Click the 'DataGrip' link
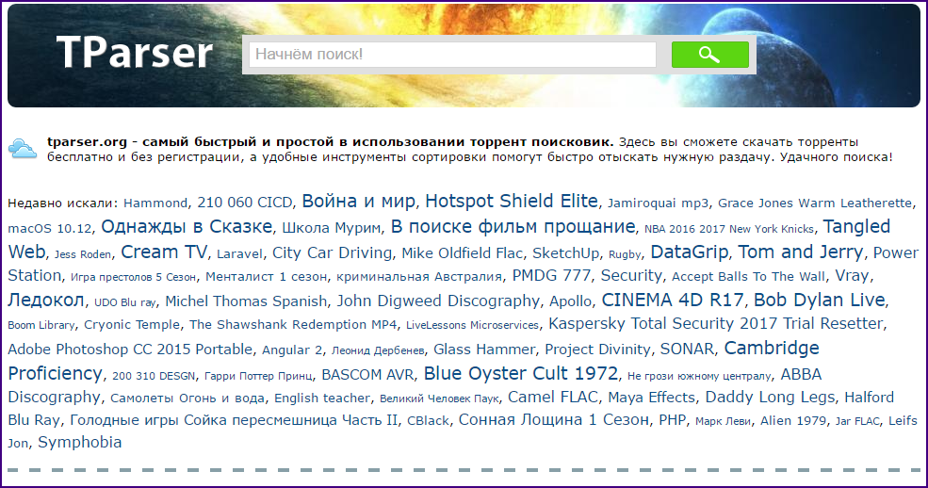Image resolution: width=928 pixels, height=488 pixels. (x=689, y=252)
